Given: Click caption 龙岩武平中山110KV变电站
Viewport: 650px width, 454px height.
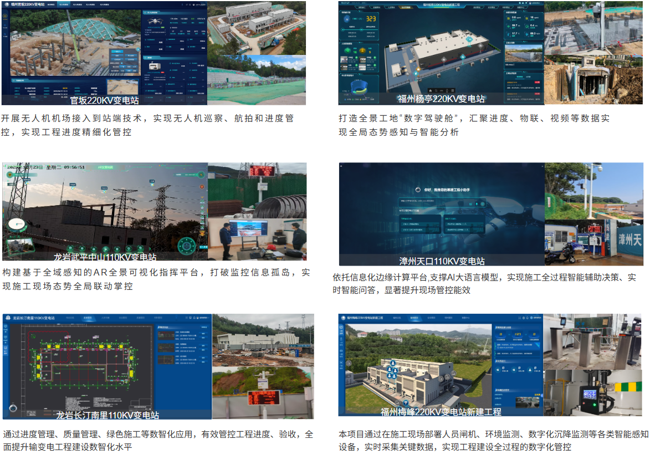Looking at the screenshot, I should click(105, 257).
